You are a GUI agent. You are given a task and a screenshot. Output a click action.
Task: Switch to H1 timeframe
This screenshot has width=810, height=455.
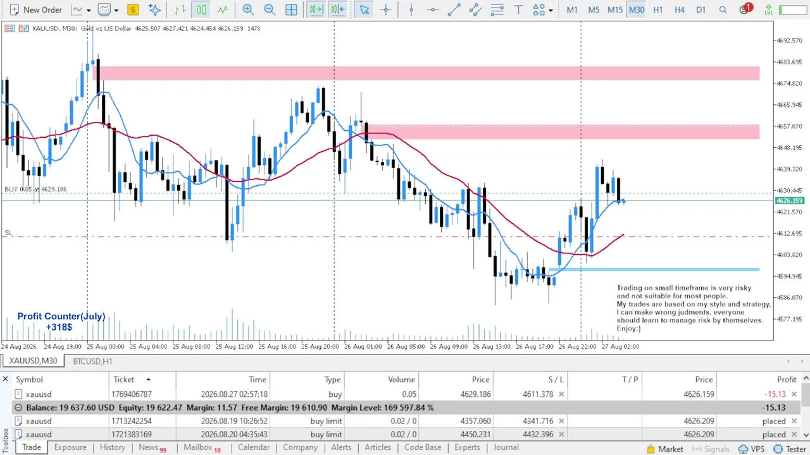pyautogui.click(x=658, y=9)
